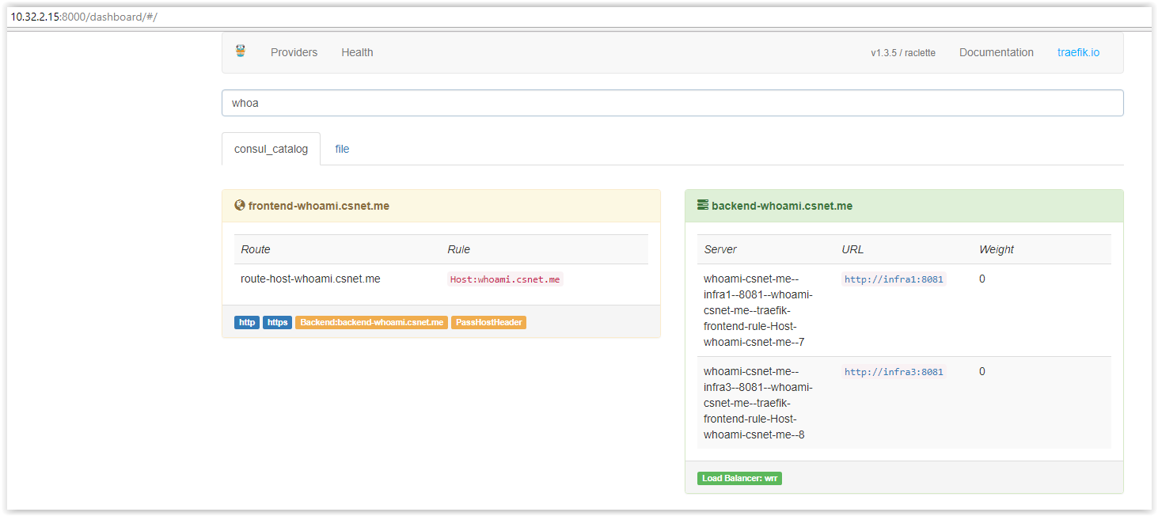Open the Providers page
This screenshot has height=516, width=1158.
point(294,52)
